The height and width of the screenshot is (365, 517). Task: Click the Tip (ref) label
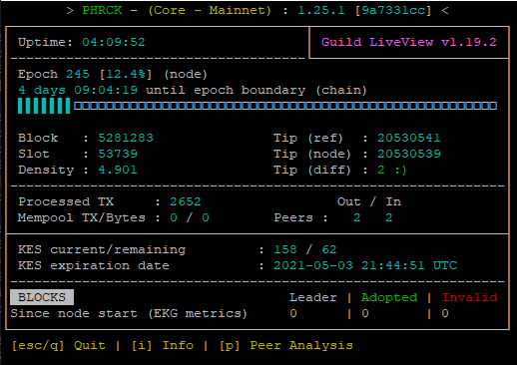tap(308, 138)
